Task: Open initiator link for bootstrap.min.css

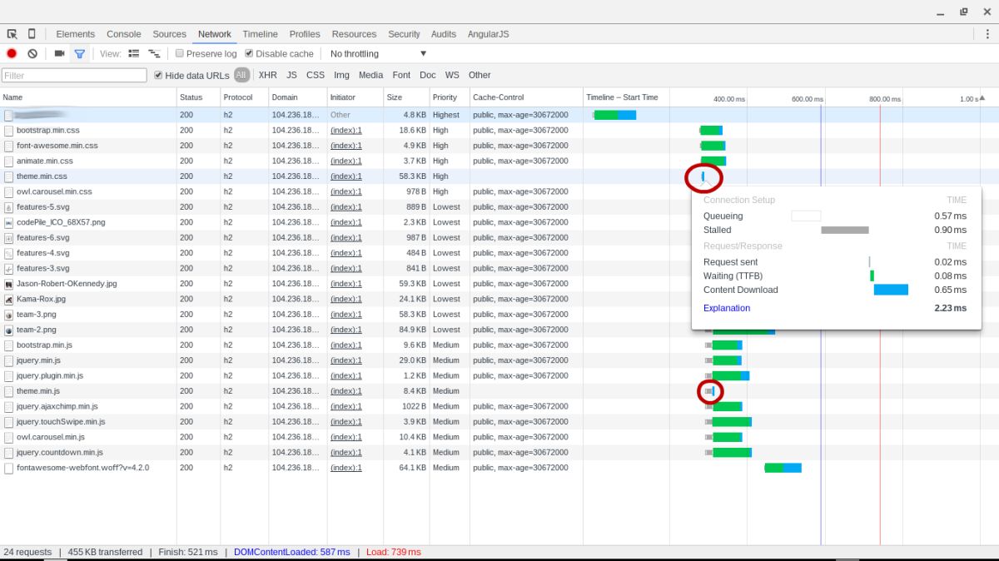Action: coord(345,131)
